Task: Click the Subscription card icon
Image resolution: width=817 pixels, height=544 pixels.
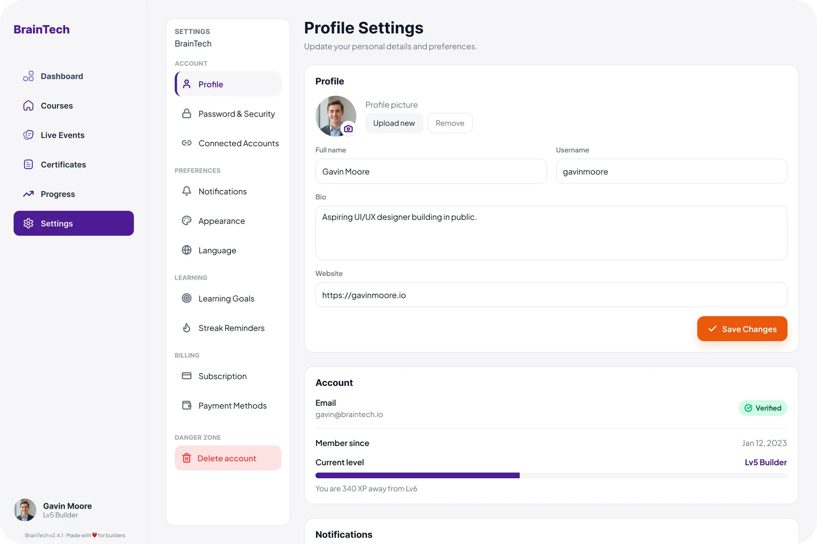Action: (187, 376)
